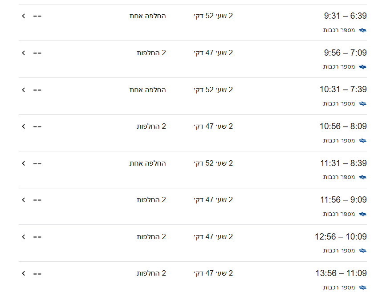Click train icon for 11:09 – 13:56 trip
The image size is (374, 297).
tap(363, 288)
